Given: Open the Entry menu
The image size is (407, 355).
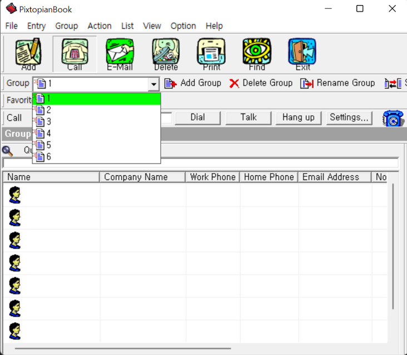Looking at the screenshot, I should click(x=36, y=26).
